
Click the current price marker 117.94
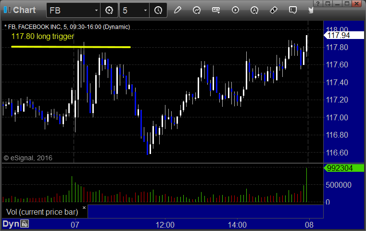[343, 36]
